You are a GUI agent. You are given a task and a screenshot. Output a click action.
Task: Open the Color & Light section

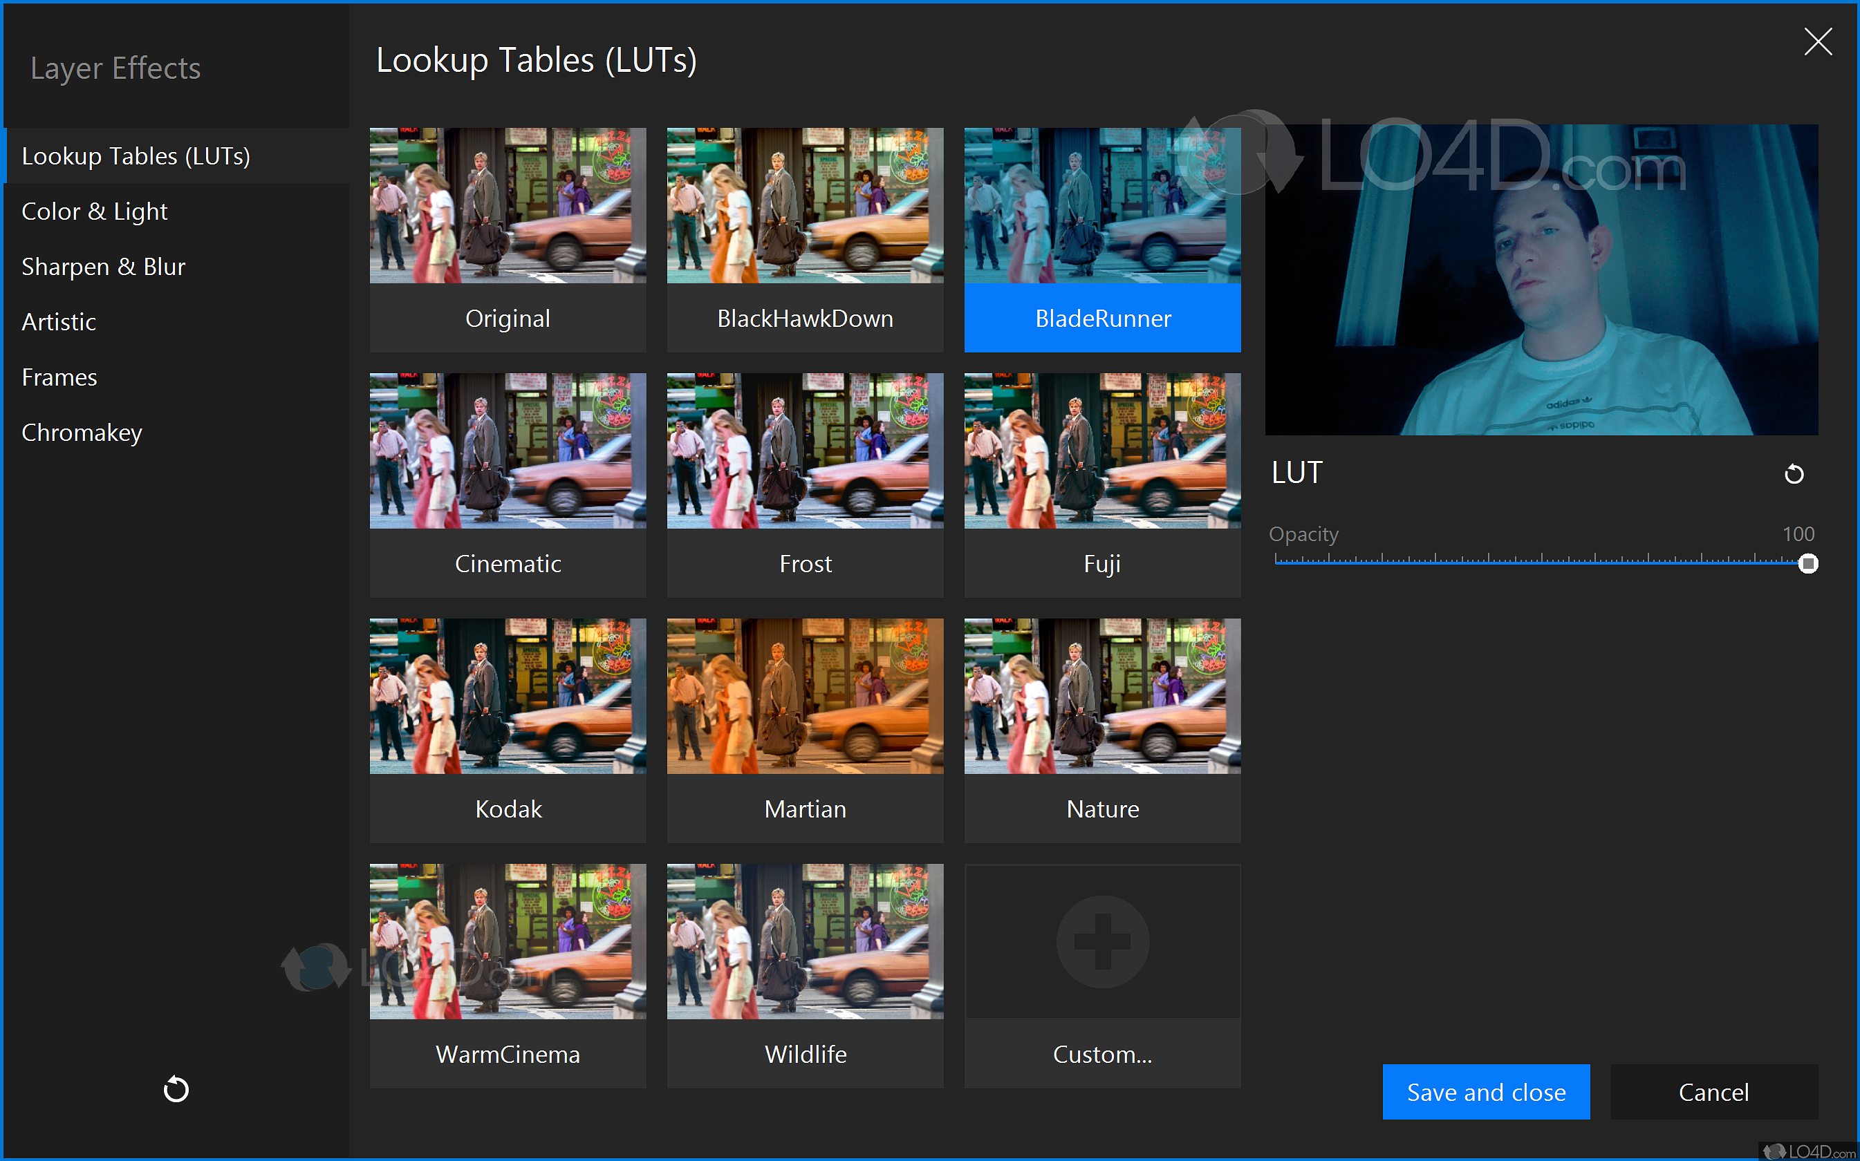tap(94, 211)
